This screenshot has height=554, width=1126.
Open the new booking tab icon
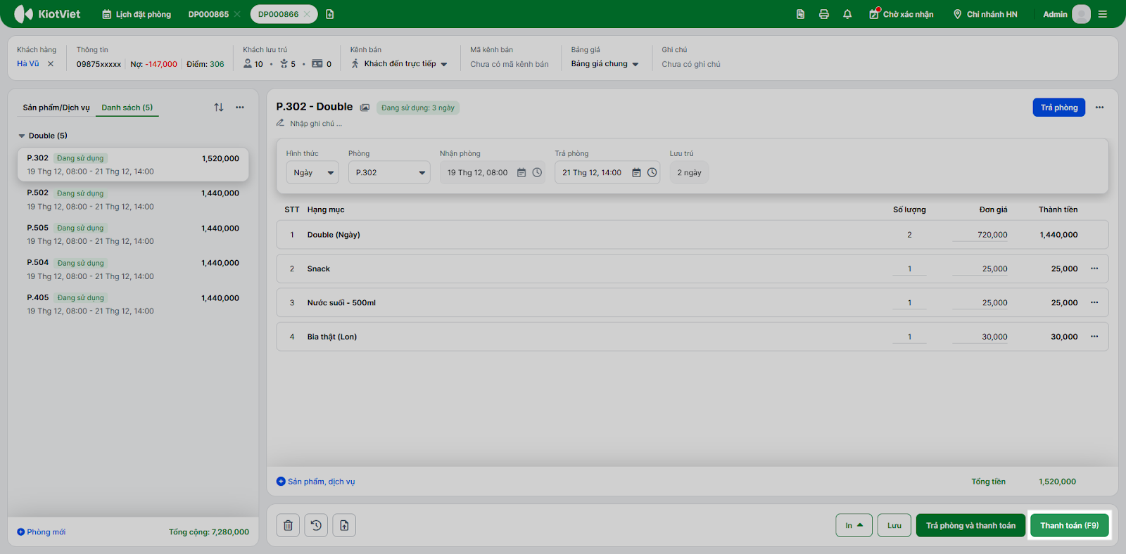click(330, 14)
